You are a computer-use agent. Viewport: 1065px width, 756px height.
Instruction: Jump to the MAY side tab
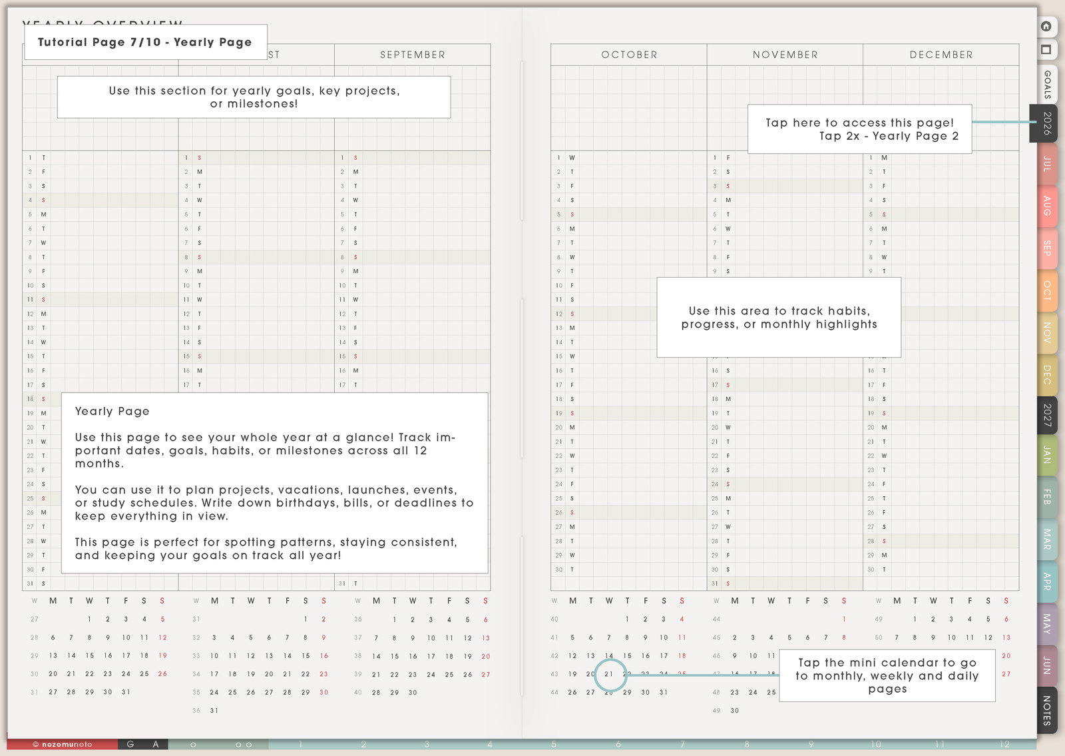[1046, 623]
